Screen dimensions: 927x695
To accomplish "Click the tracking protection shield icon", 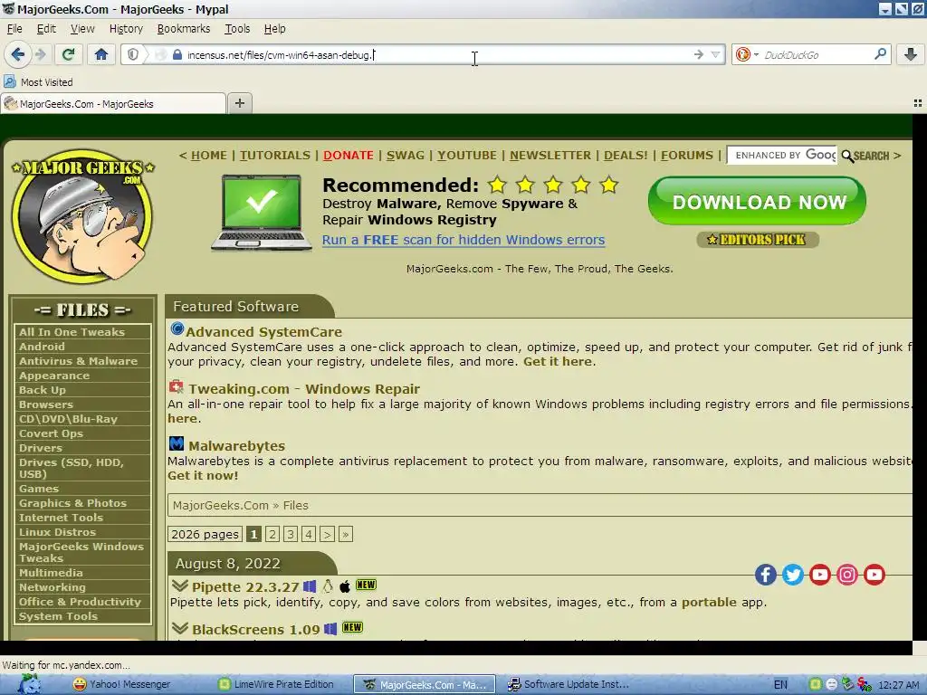I will [133, 55].
